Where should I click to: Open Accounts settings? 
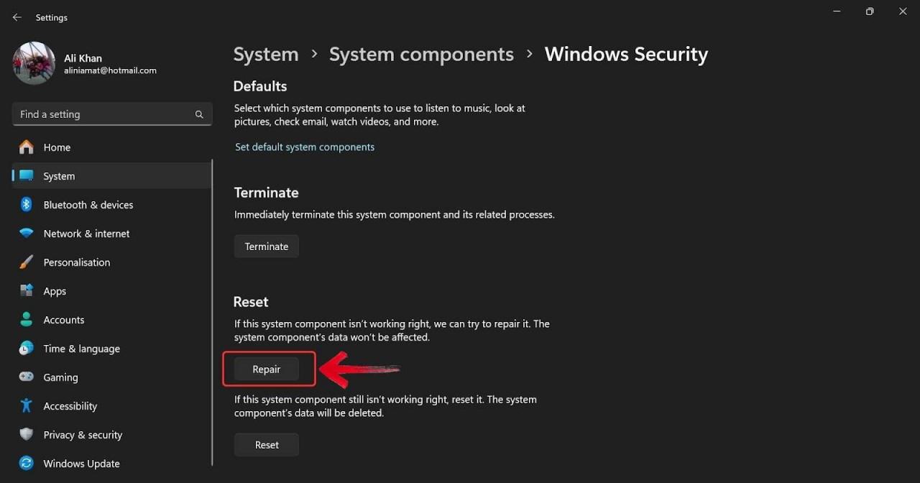click(x=64, y=320)
